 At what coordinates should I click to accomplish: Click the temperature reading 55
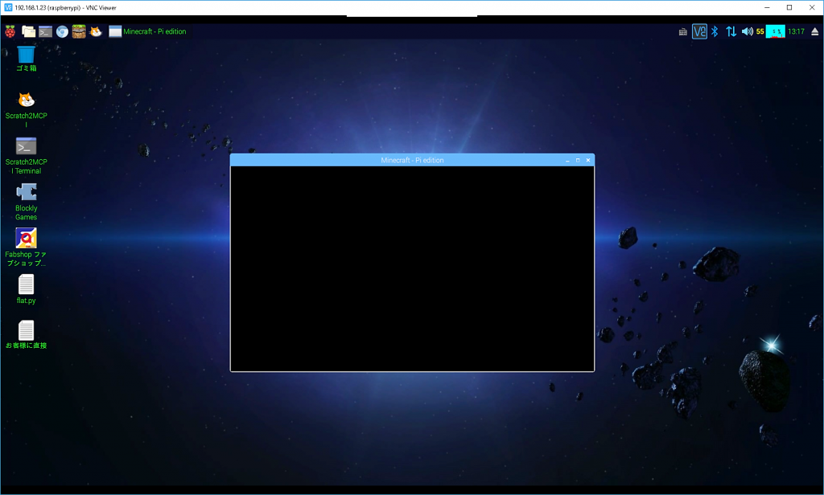(x=760, y=31)
